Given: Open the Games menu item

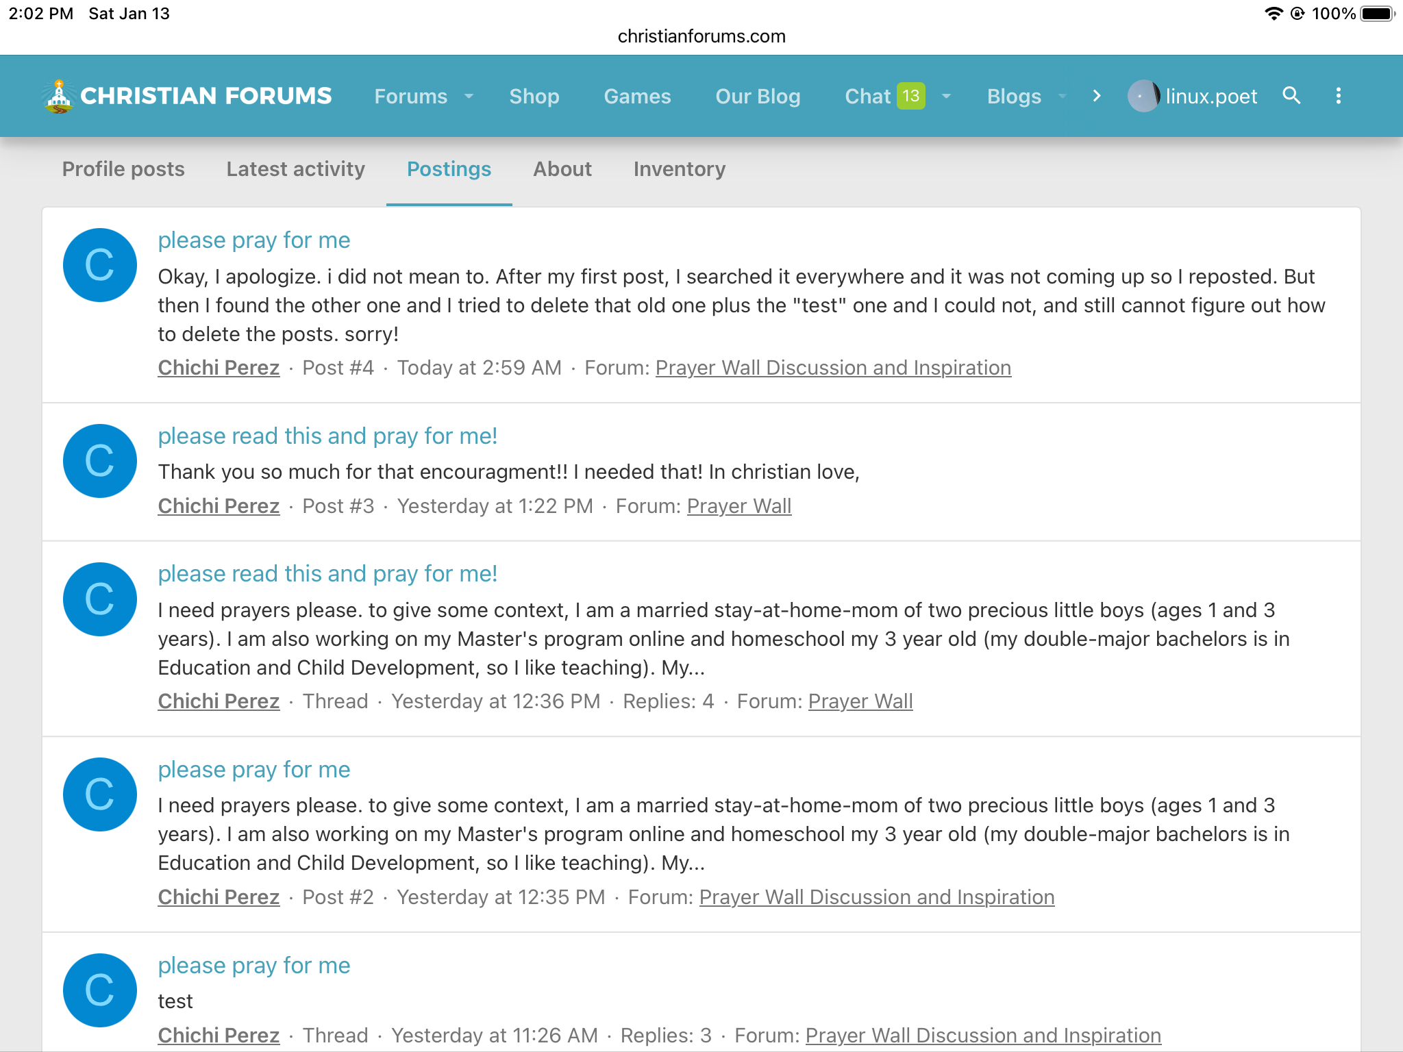Looking at the screenshot, I should (637, 97).
